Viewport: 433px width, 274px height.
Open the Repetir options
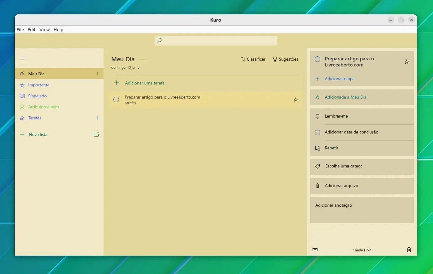coord(362,148)
